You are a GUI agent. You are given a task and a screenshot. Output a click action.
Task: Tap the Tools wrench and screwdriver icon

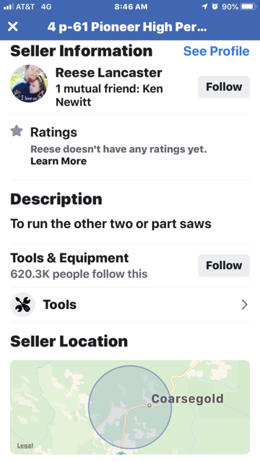pos(22,305)
